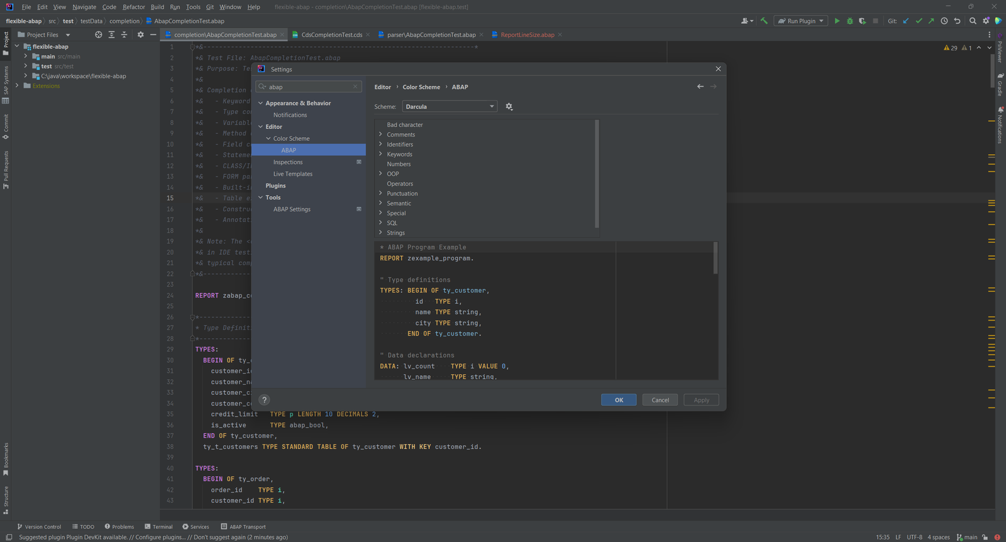This screenshot has height=542, width=1006.
Task: Expand the Comments color category
Action: [380, 135]
